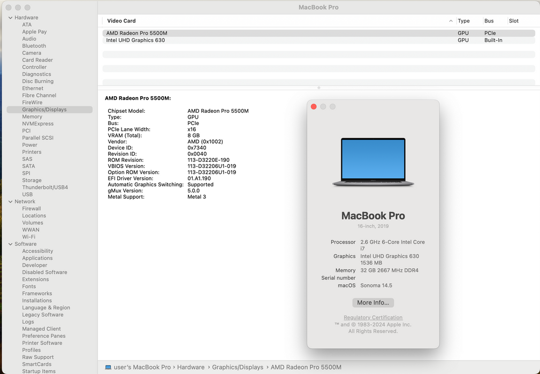This screenshot has width=540, height=374.
Task: Select Graphics/Displays in sidebar
Action: pyautogui.click(x=50, y=110)
